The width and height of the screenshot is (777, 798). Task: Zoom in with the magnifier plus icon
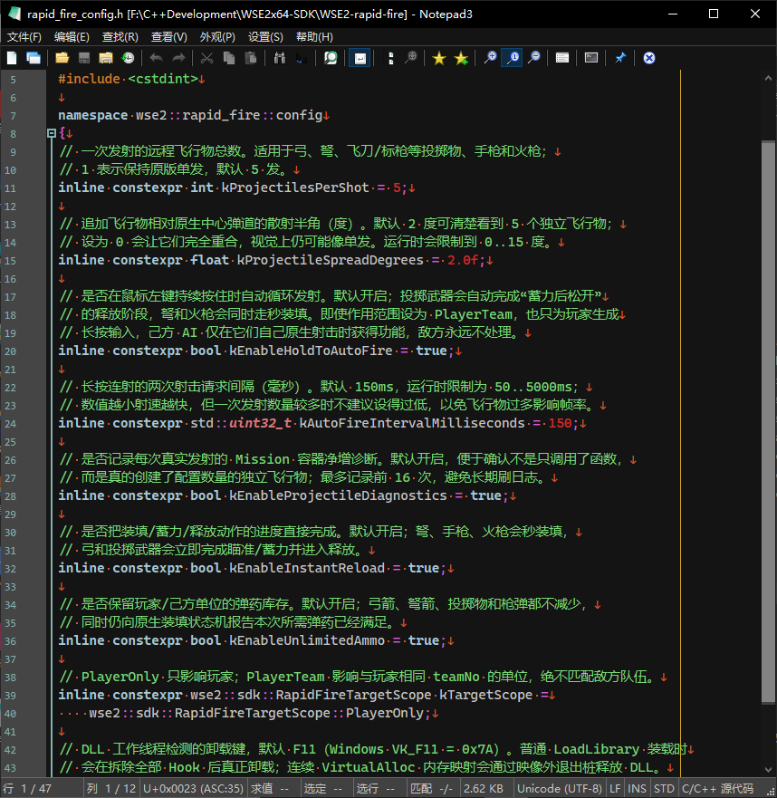pyautogui.click(x=490, y=58)
